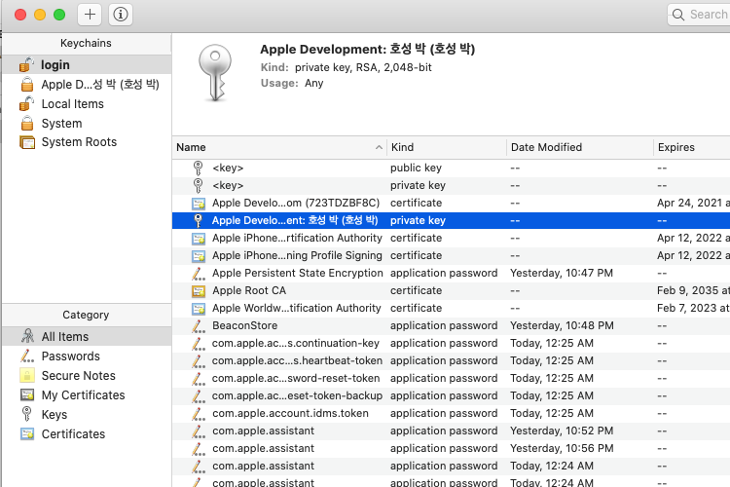This screenshot has height=487, width=730.
Task: Select the <key> private key row
Action: (451, 185)
